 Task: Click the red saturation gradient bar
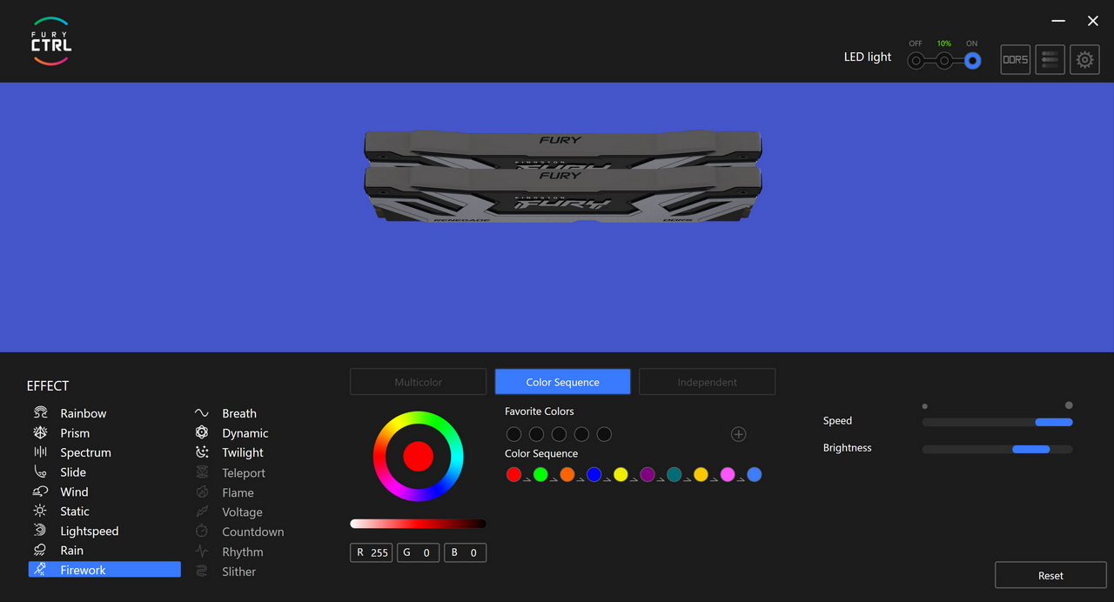tap(418, 524)
